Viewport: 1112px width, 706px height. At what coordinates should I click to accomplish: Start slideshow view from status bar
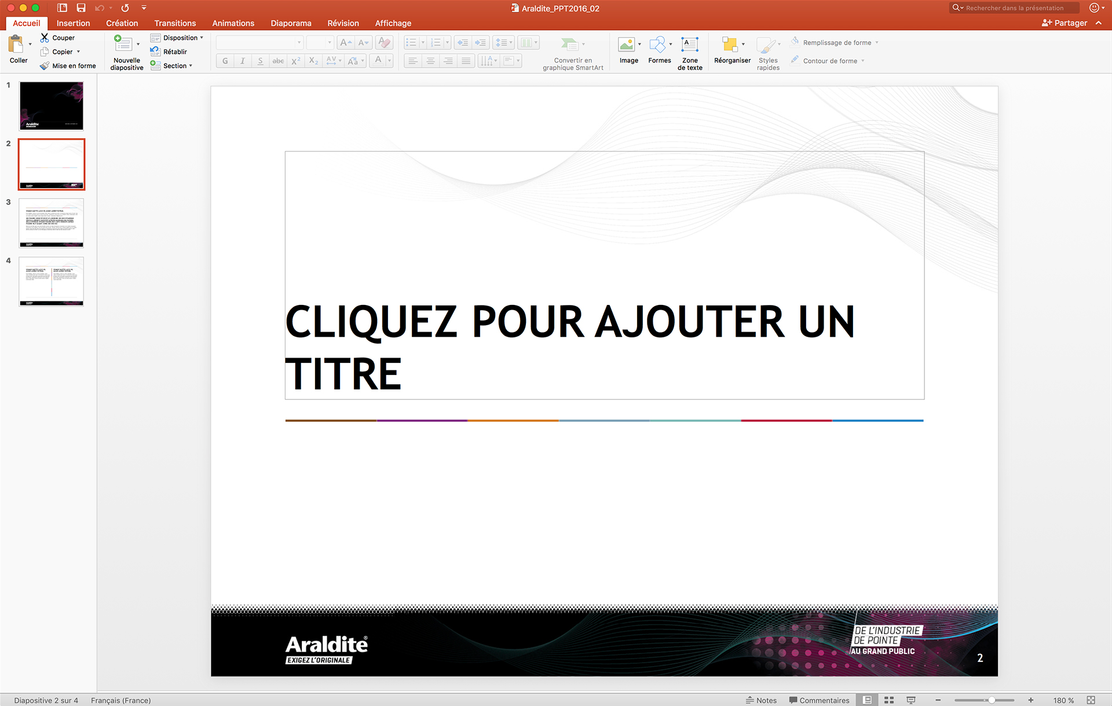click(911, 700)
